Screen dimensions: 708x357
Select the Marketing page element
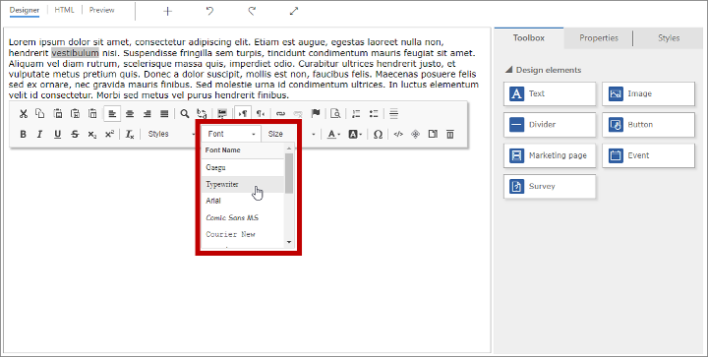[x=550, y=155]
